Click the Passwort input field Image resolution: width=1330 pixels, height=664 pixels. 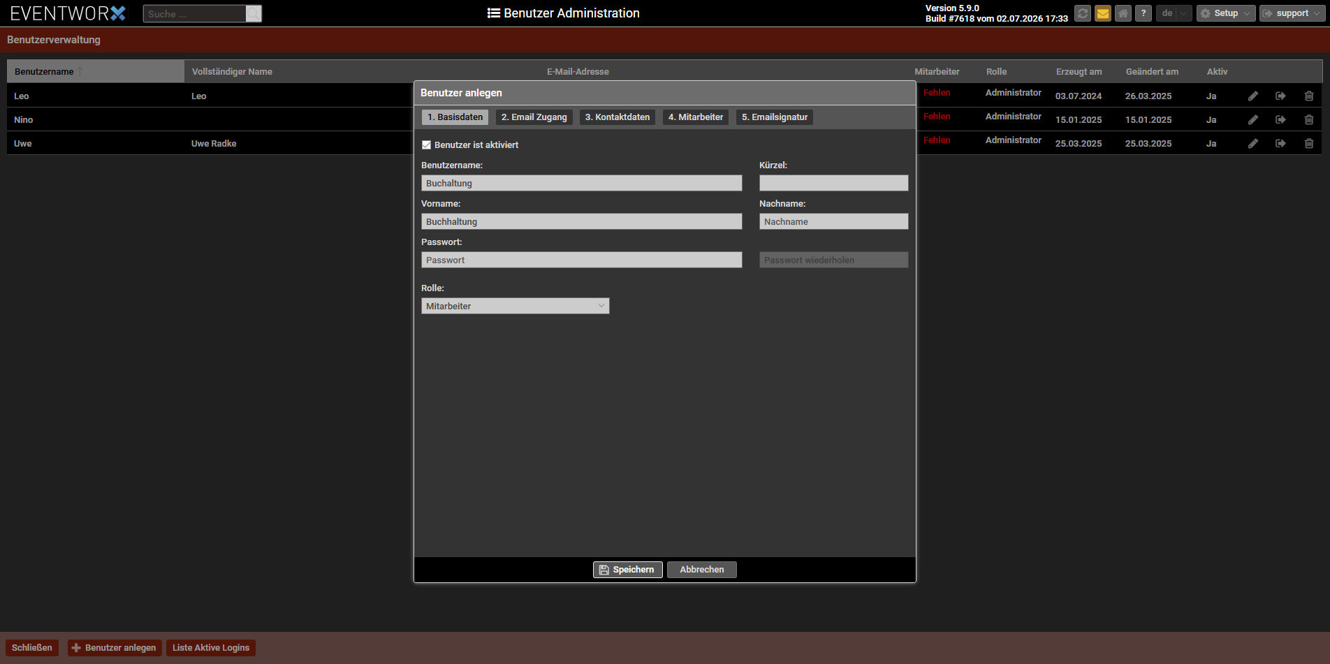pos(582,260)
